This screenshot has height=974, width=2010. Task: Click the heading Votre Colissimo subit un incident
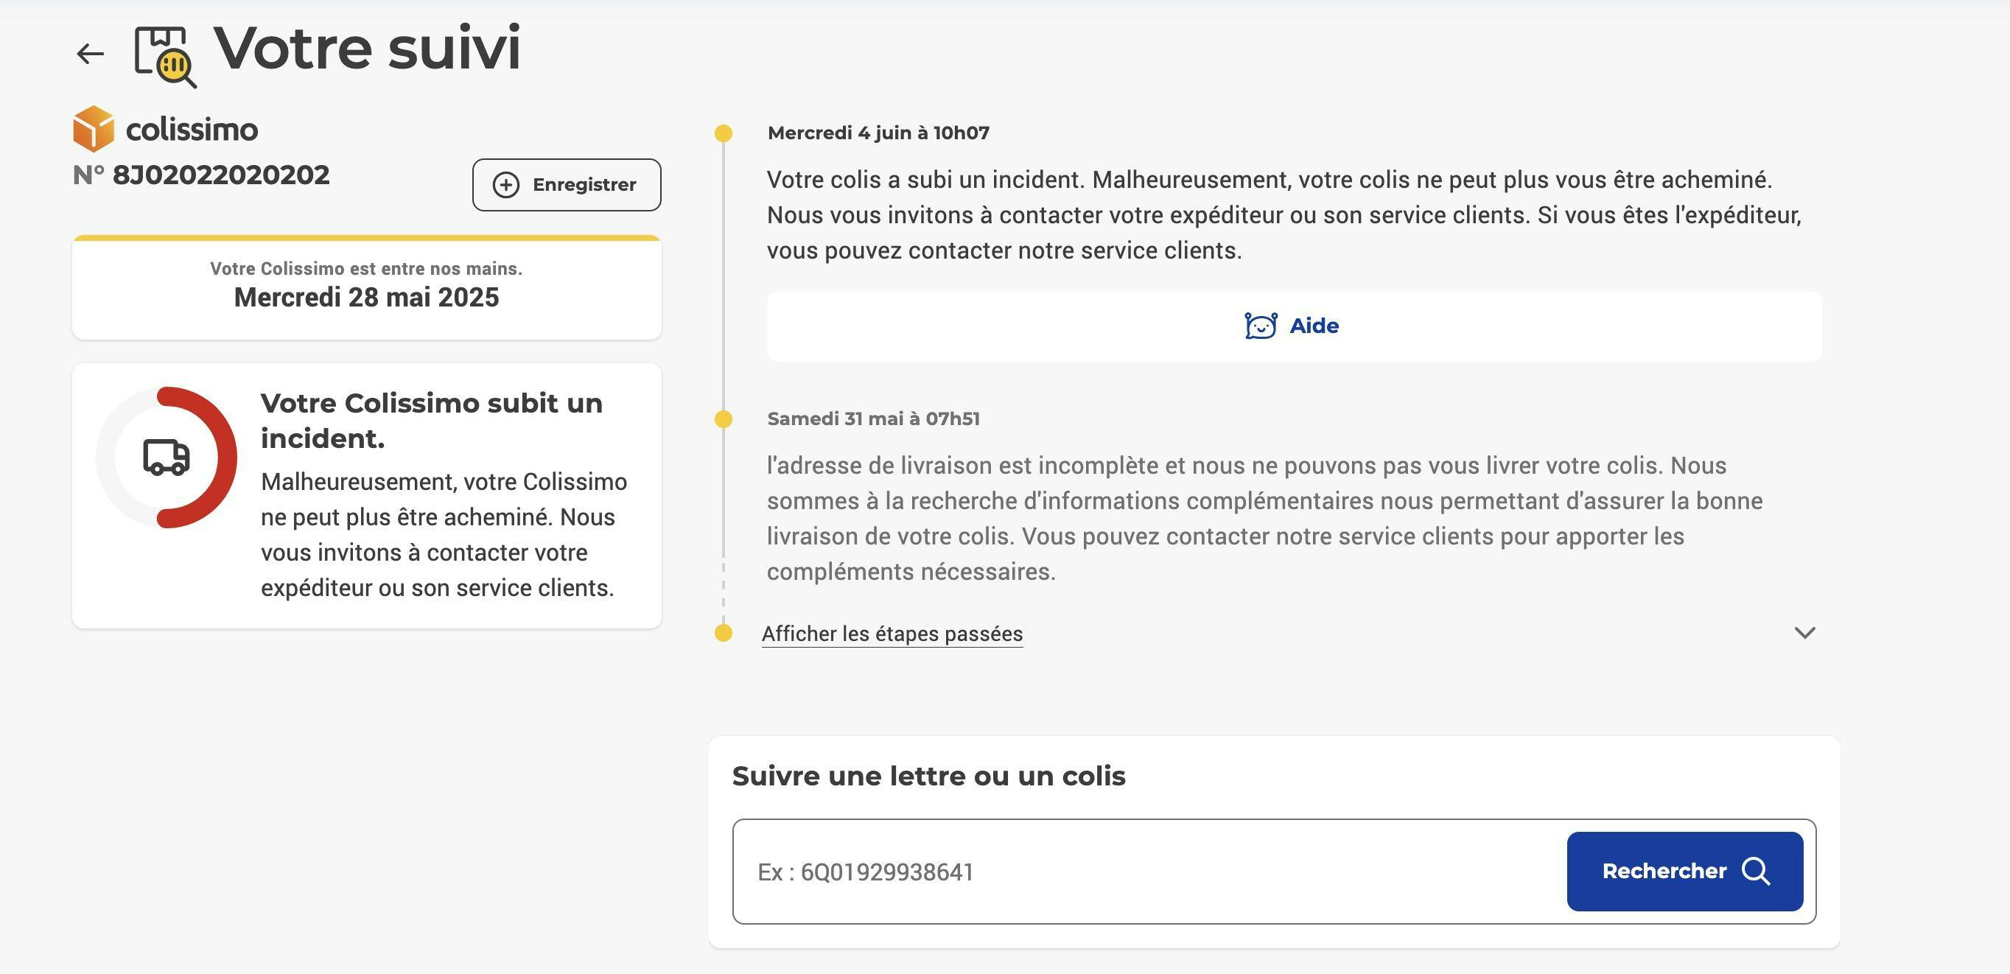[432, 421]
